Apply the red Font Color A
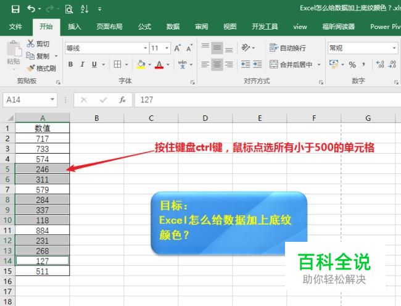 coord(159,64)
